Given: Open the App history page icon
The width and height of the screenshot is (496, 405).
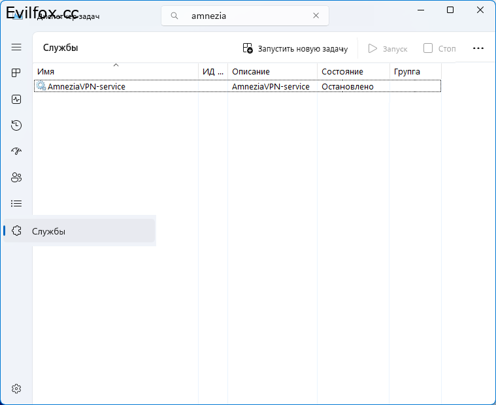Looking at the screenshot, I should 16,125.
